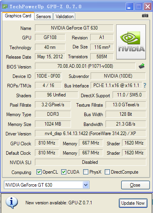This screenshot has width=153, height=213.
Task: Switch to the Sensors tab
Action: pyautogui.click(x=43, y=17)
